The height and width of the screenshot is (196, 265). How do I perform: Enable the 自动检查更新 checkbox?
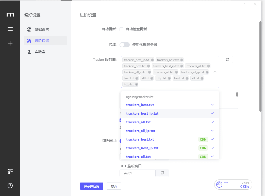(121, 29)
